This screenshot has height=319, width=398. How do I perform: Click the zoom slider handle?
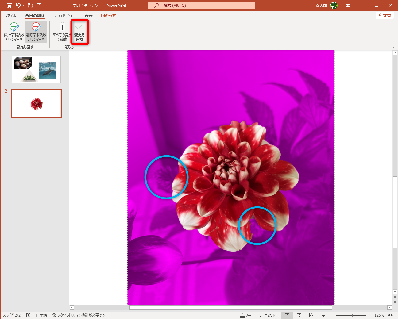[352, 315]
